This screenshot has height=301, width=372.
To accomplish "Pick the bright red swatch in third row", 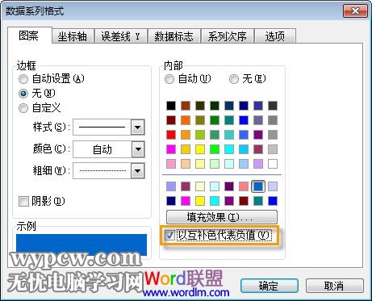I will tap(171, 135).
